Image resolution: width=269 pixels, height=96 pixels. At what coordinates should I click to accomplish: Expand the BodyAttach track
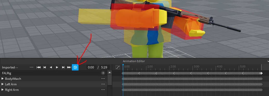pyautogui.click(x=3, y=79)
